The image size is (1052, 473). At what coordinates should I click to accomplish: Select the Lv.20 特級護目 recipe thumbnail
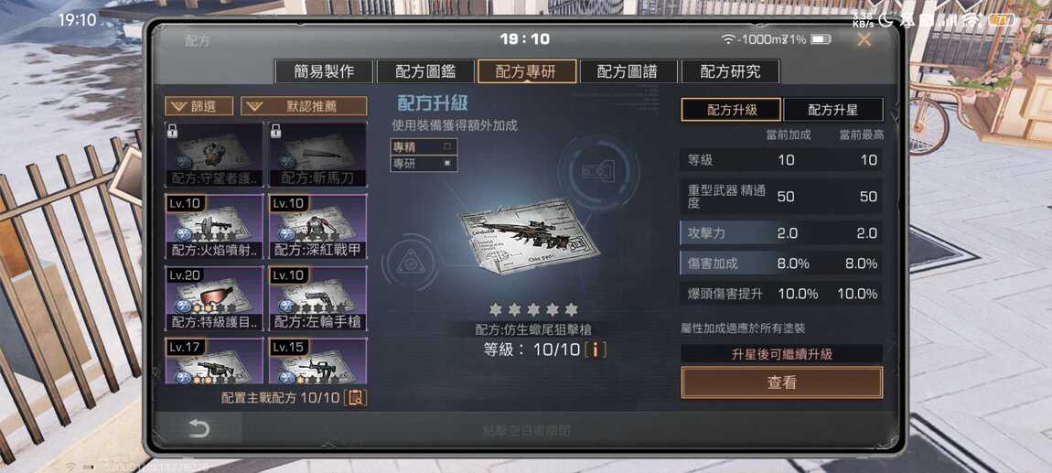[214, 298]
